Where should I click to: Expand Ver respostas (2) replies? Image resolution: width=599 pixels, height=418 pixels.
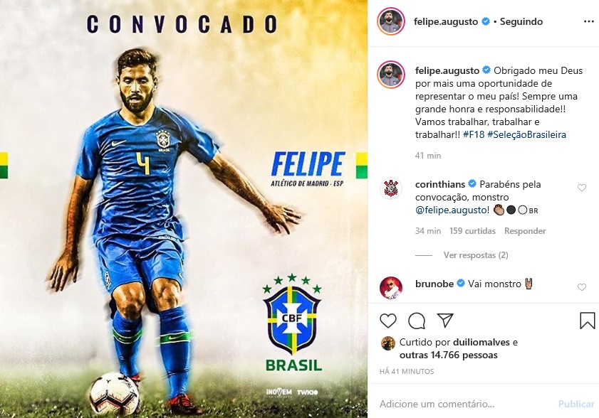click(x=476, y=255)
